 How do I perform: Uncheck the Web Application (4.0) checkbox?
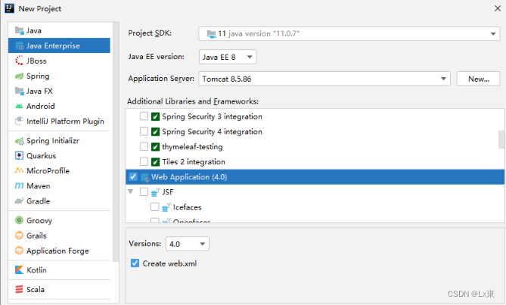(x=133, y=176)
